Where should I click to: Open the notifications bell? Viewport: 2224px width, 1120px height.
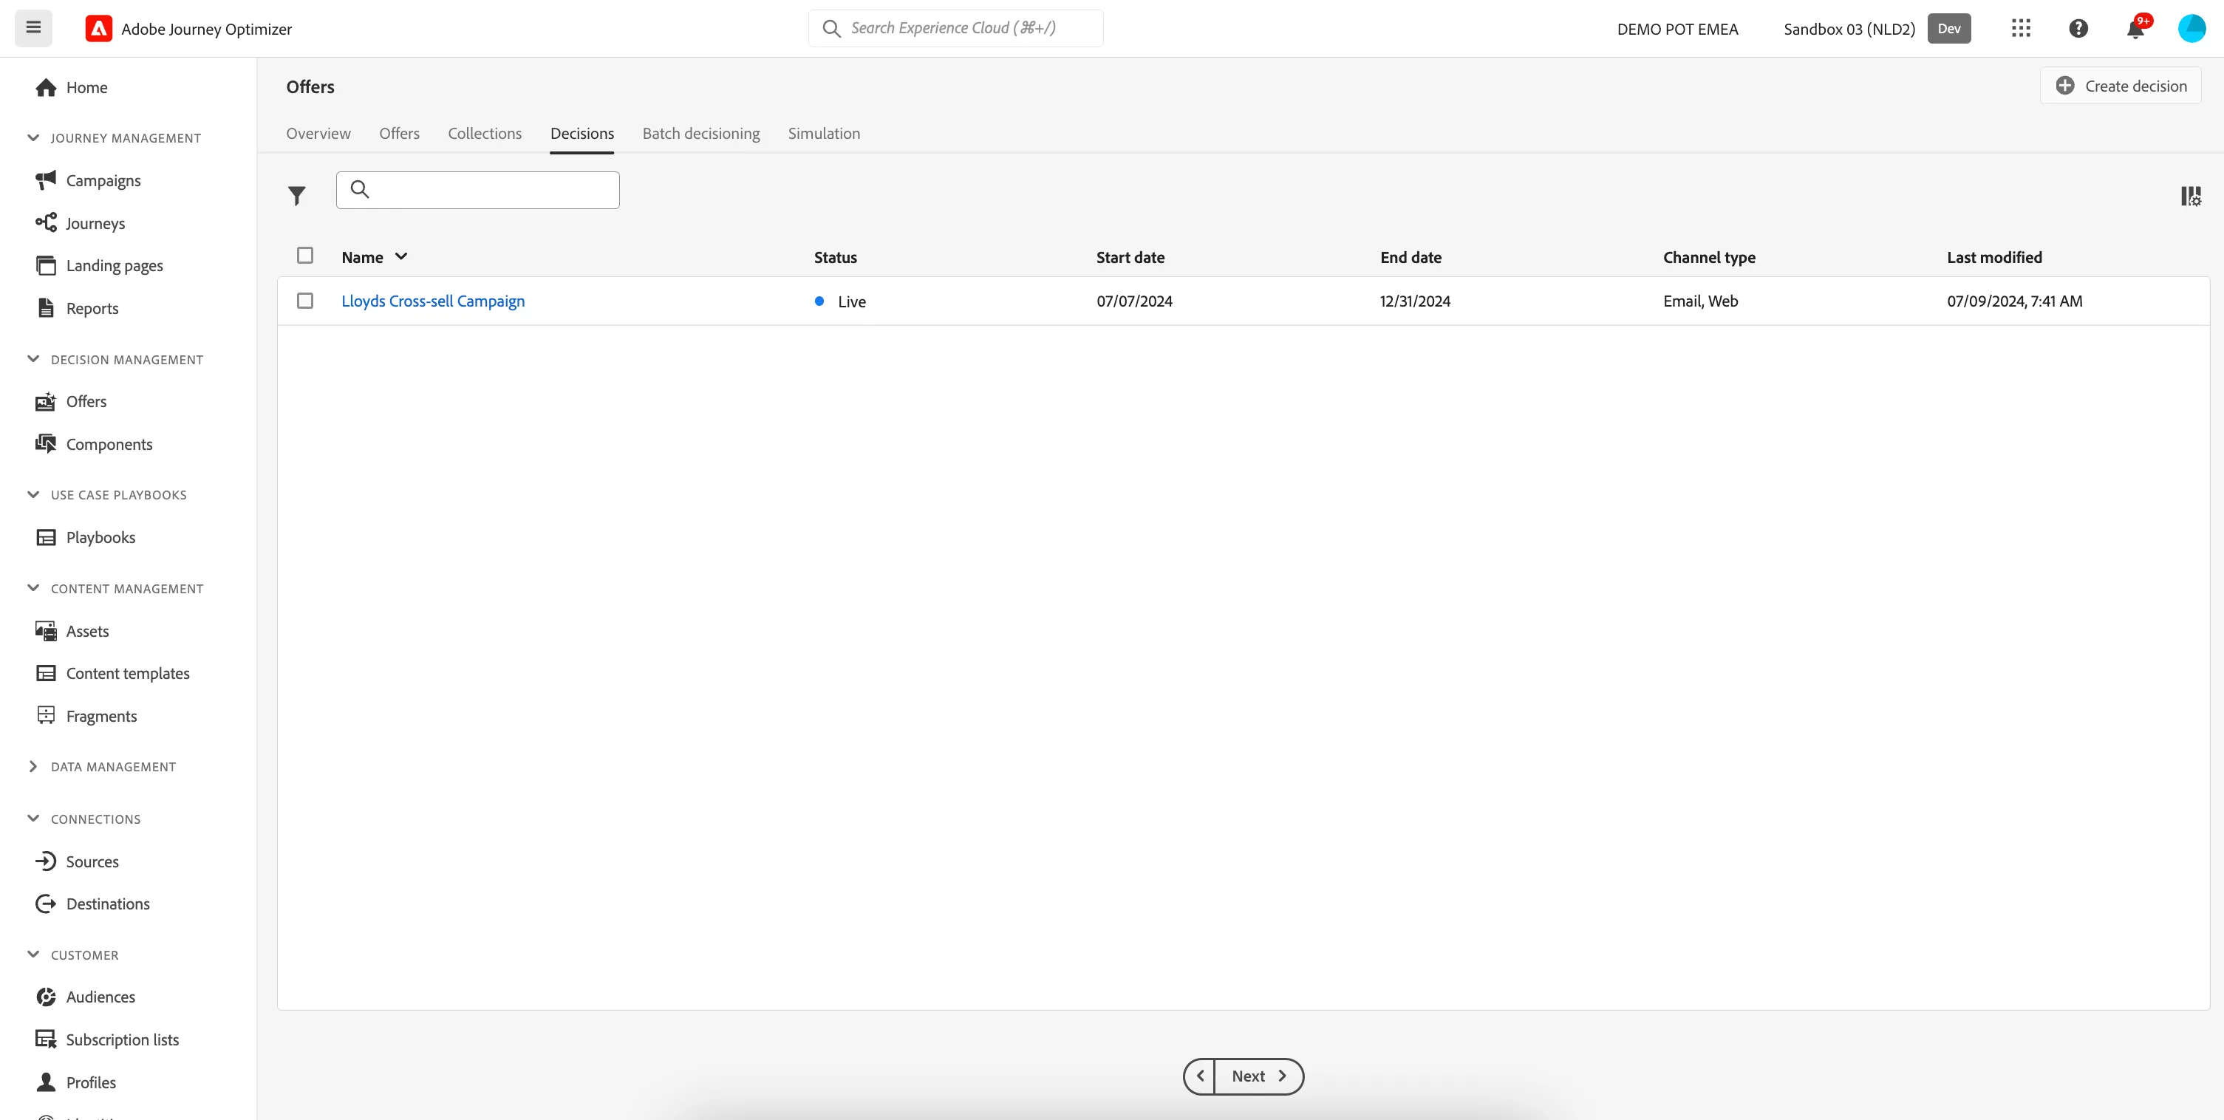2135,30
